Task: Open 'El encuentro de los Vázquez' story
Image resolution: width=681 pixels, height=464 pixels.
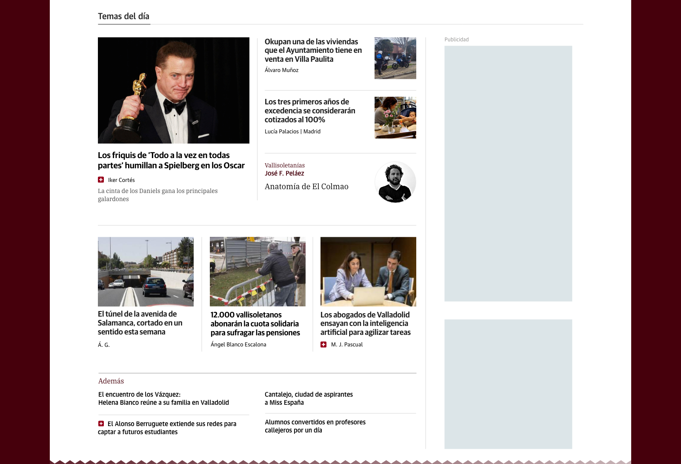Action: tap(163, 398)
